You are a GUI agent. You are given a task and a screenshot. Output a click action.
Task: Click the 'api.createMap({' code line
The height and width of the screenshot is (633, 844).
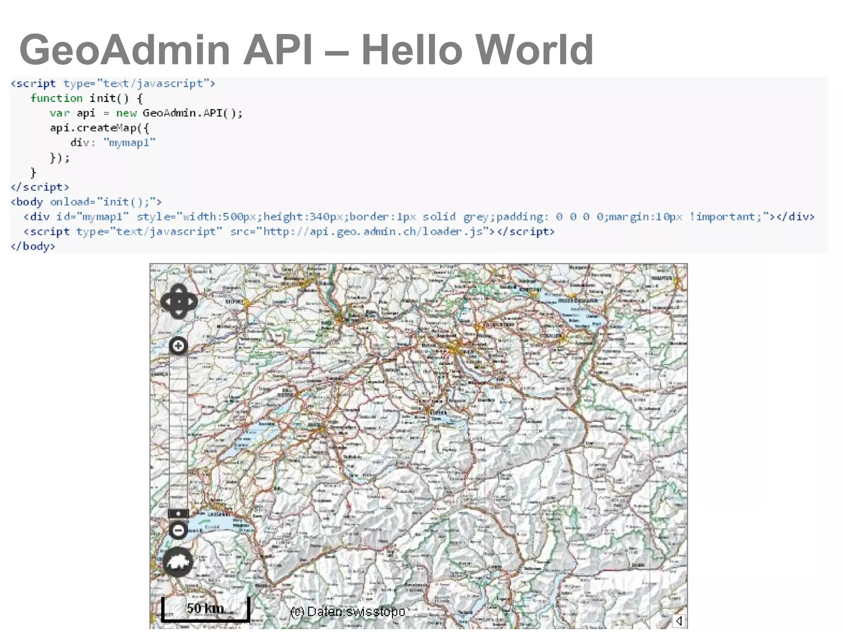[x=99, y=128]
